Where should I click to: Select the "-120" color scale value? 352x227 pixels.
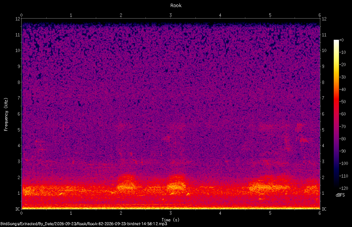pyautogui.click(x=343, y=188)
